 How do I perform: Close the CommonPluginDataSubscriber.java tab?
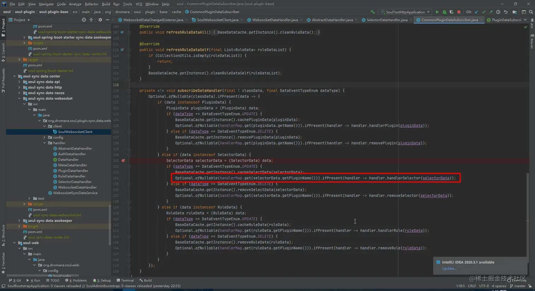(481, 20)
